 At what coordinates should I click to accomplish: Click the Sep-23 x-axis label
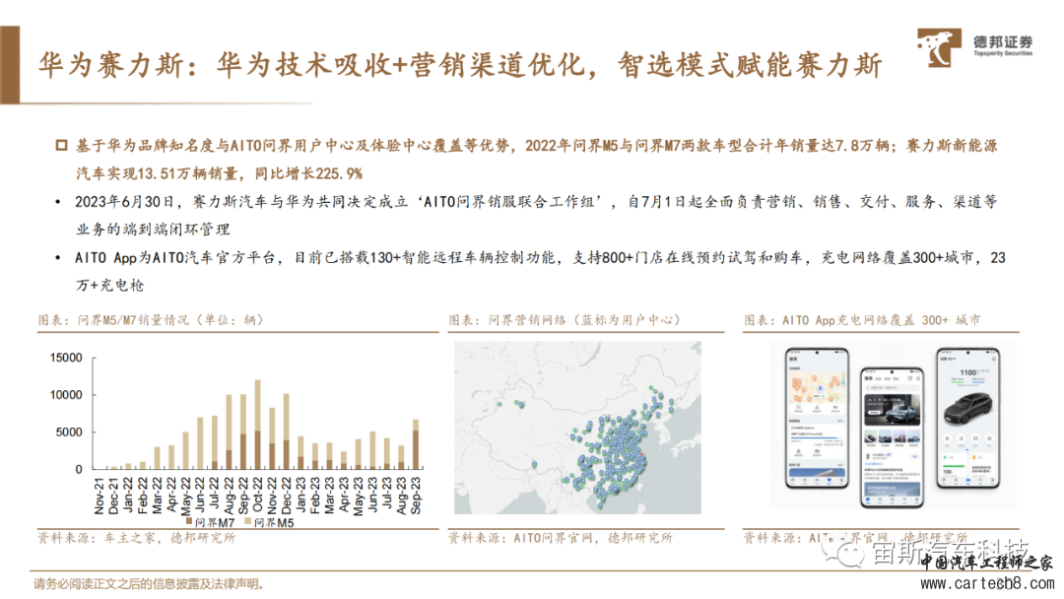coord(416,496)
